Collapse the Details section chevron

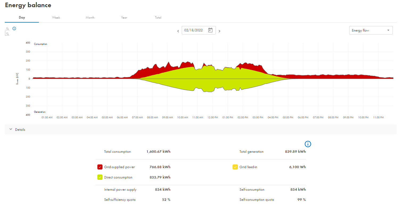11,129
